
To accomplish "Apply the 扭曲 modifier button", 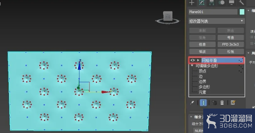I will [x=202, y=44].
